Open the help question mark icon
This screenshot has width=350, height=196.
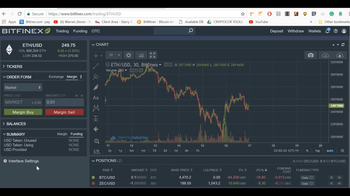[x=336, y=31]
